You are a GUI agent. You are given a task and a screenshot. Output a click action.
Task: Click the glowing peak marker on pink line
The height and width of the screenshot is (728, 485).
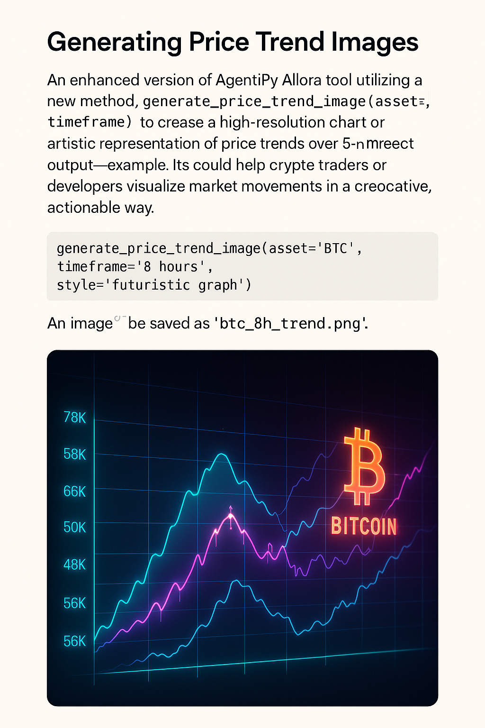pyautogui.click(x=231, y=516)
